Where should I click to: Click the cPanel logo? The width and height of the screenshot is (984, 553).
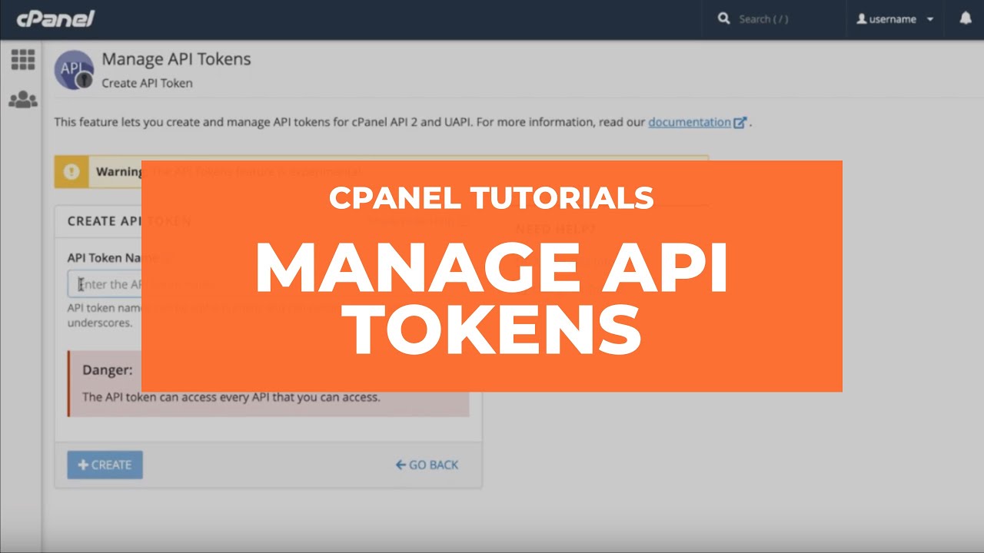55,18
